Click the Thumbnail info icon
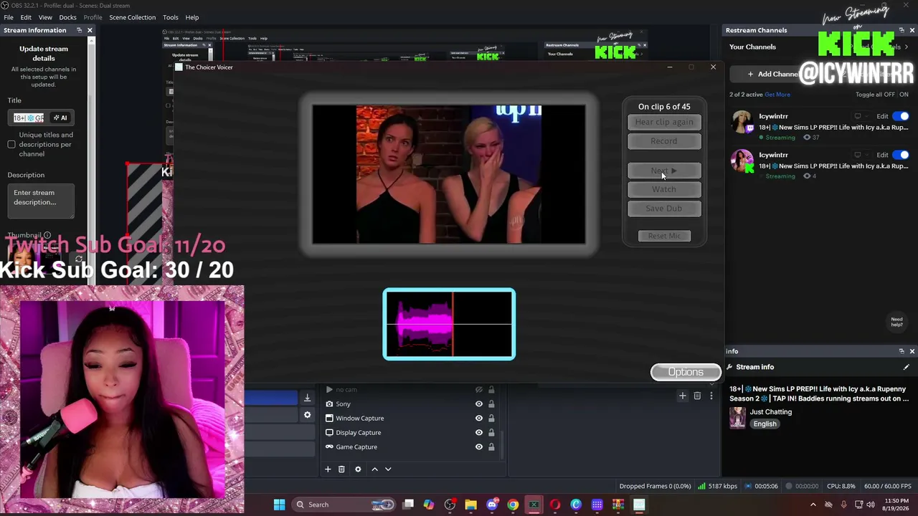Screen dimensions: 918x516 coord(47,235)
